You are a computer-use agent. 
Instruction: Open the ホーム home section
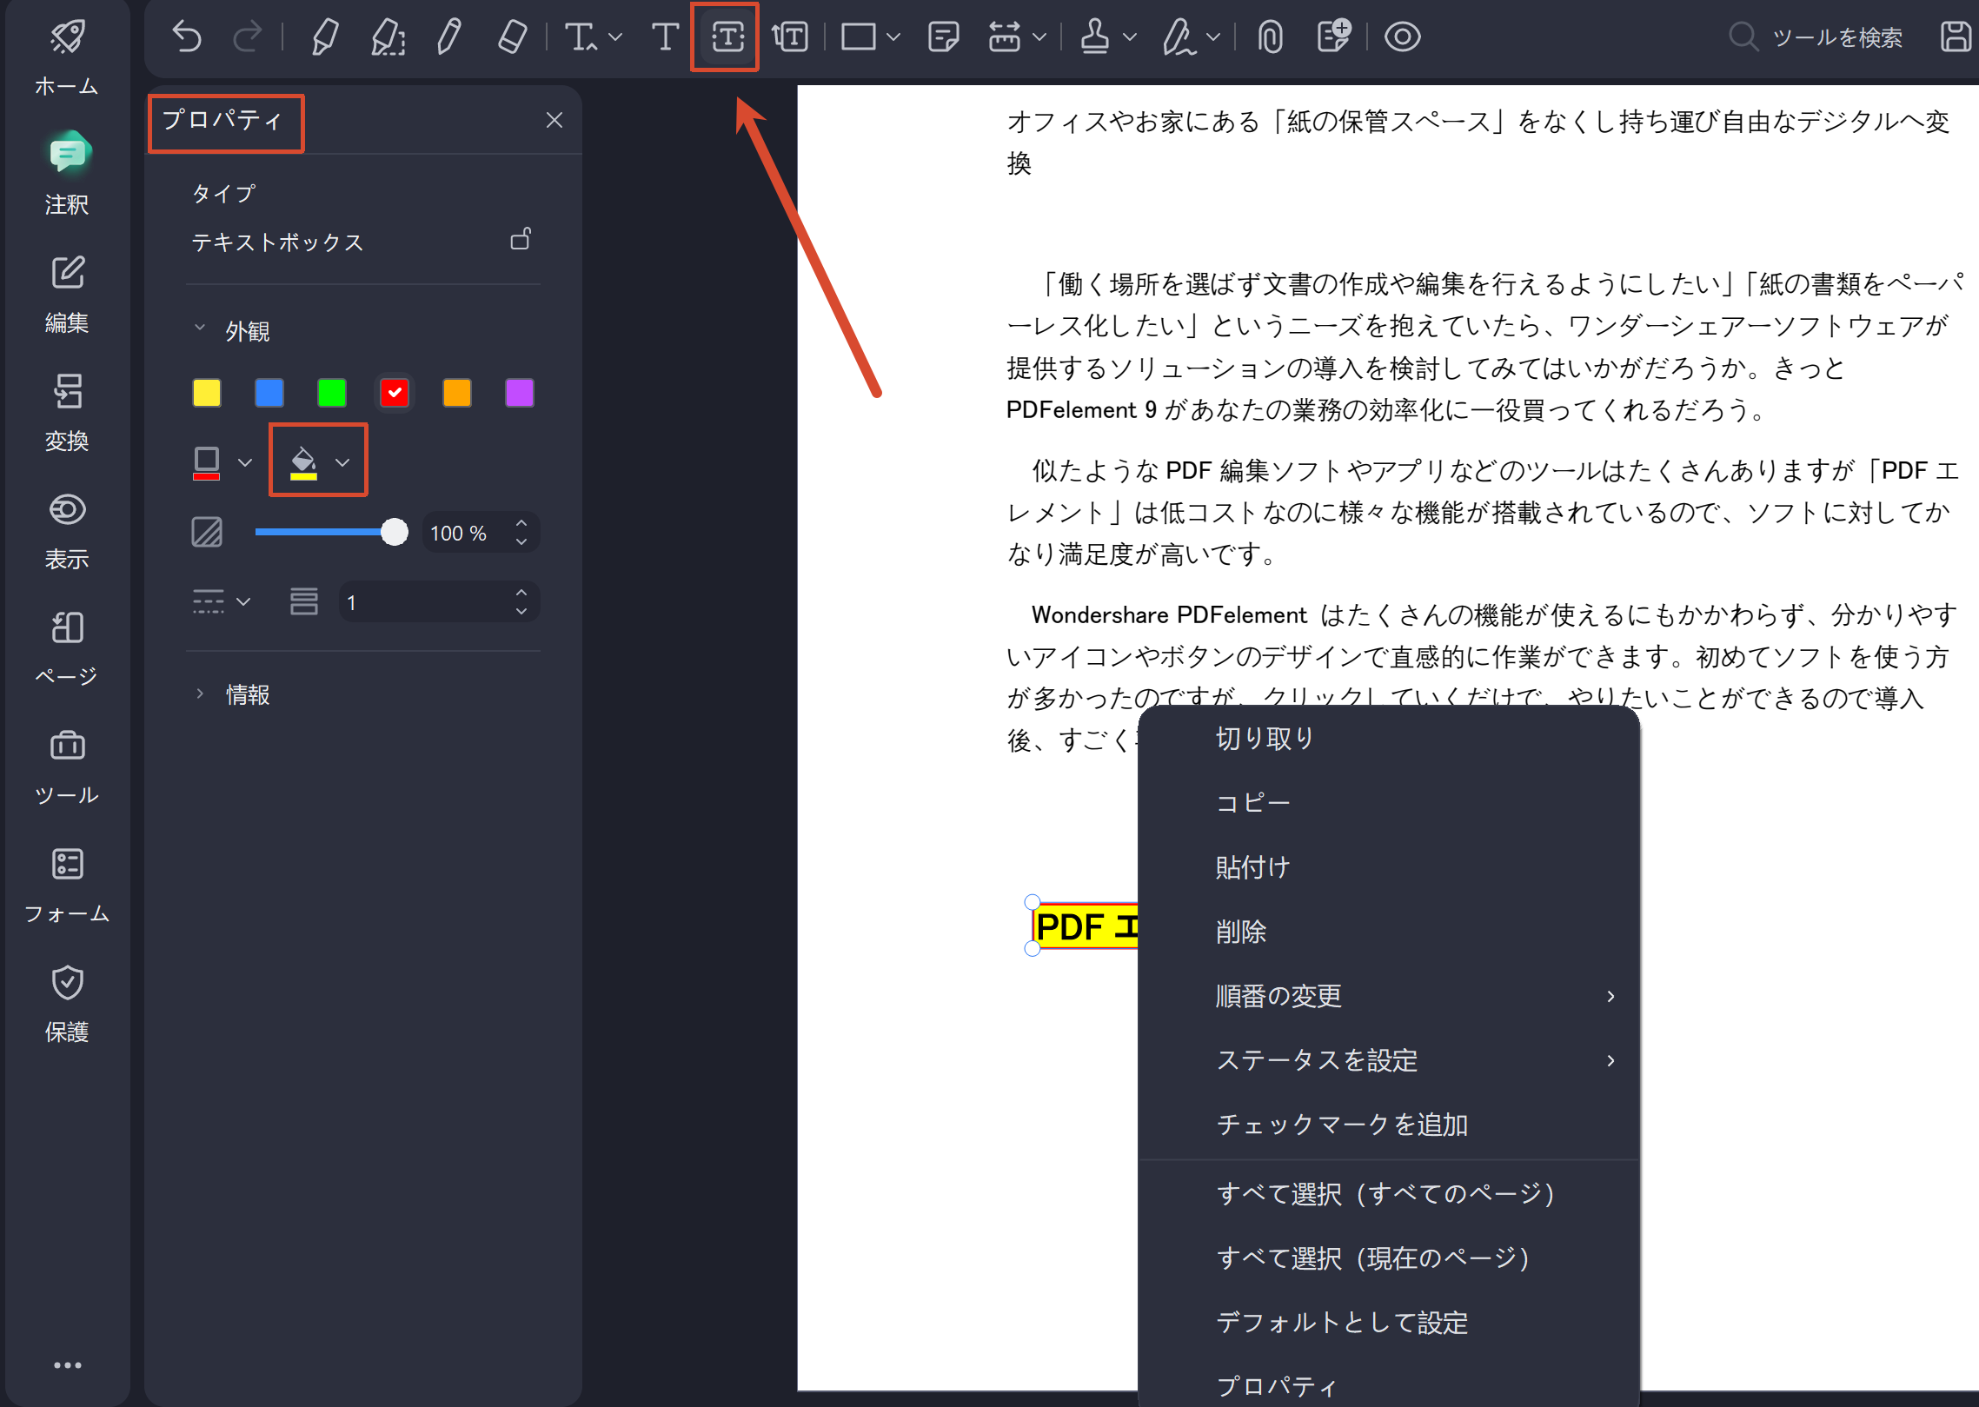(67, 56)
